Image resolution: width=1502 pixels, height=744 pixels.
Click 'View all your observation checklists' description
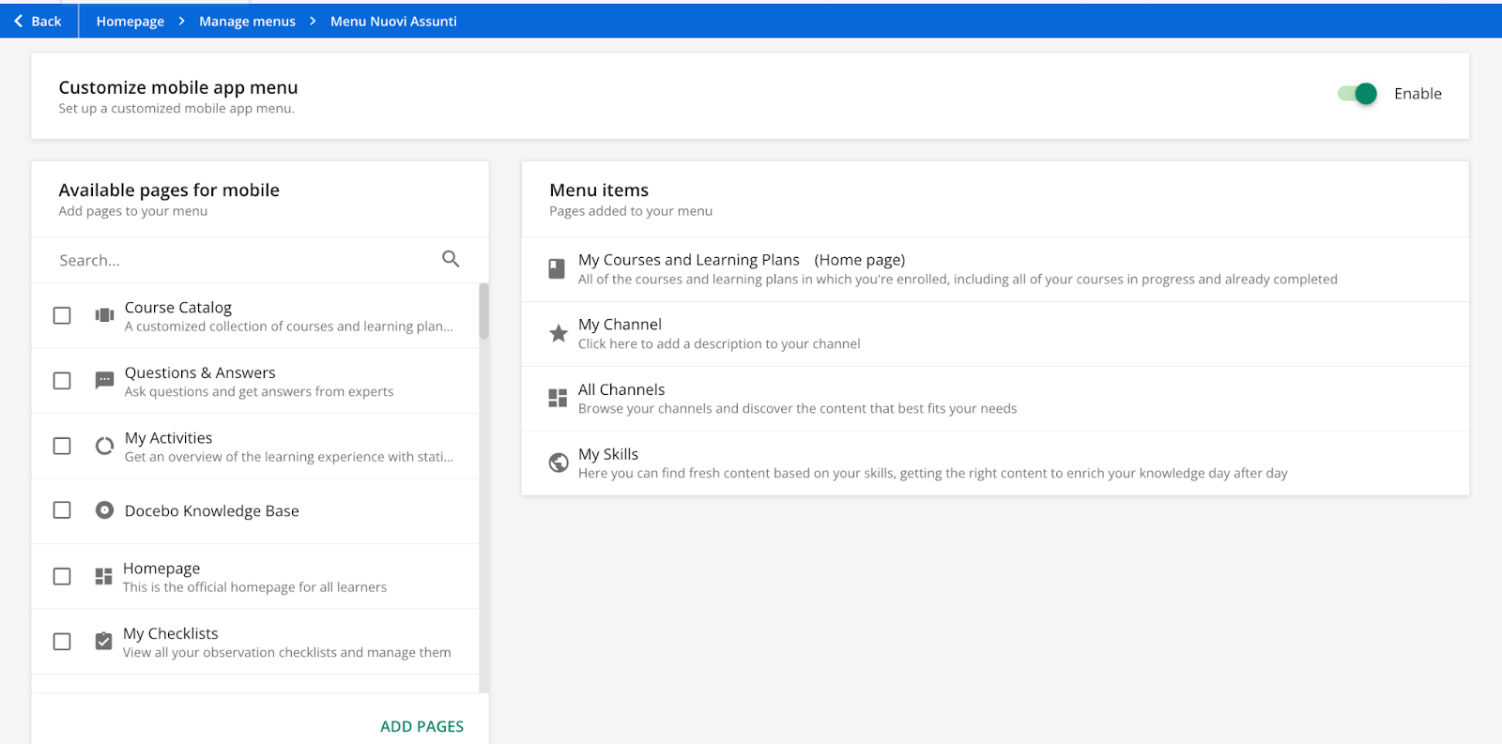click(287, 652)
